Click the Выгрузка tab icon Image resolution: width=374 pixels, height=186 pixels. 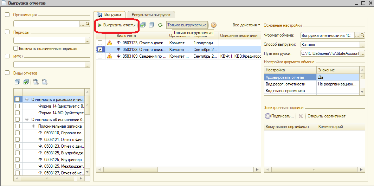coord(99,14)
